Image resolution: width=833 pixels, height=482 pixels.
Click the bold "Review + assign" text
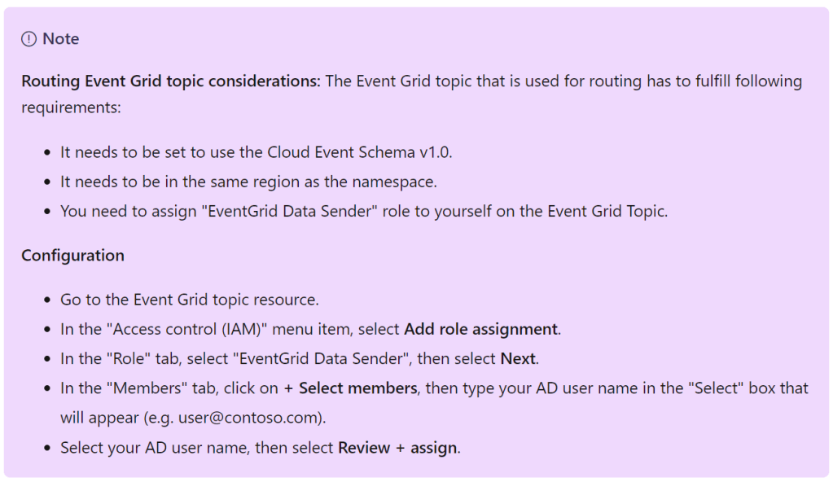pos(397,448)
